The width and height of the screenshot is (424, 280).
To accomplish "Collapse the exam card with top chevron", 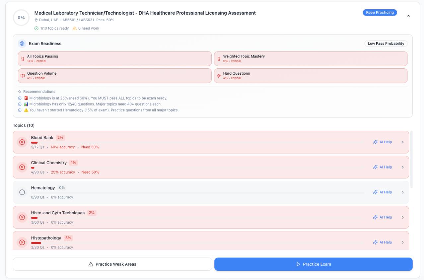I will coord(408,16).
